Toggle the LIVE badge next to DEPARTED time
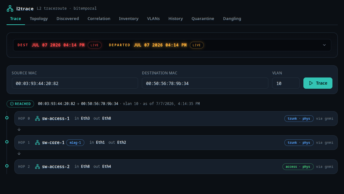The image size is (344, 194). tap(197, 45)
